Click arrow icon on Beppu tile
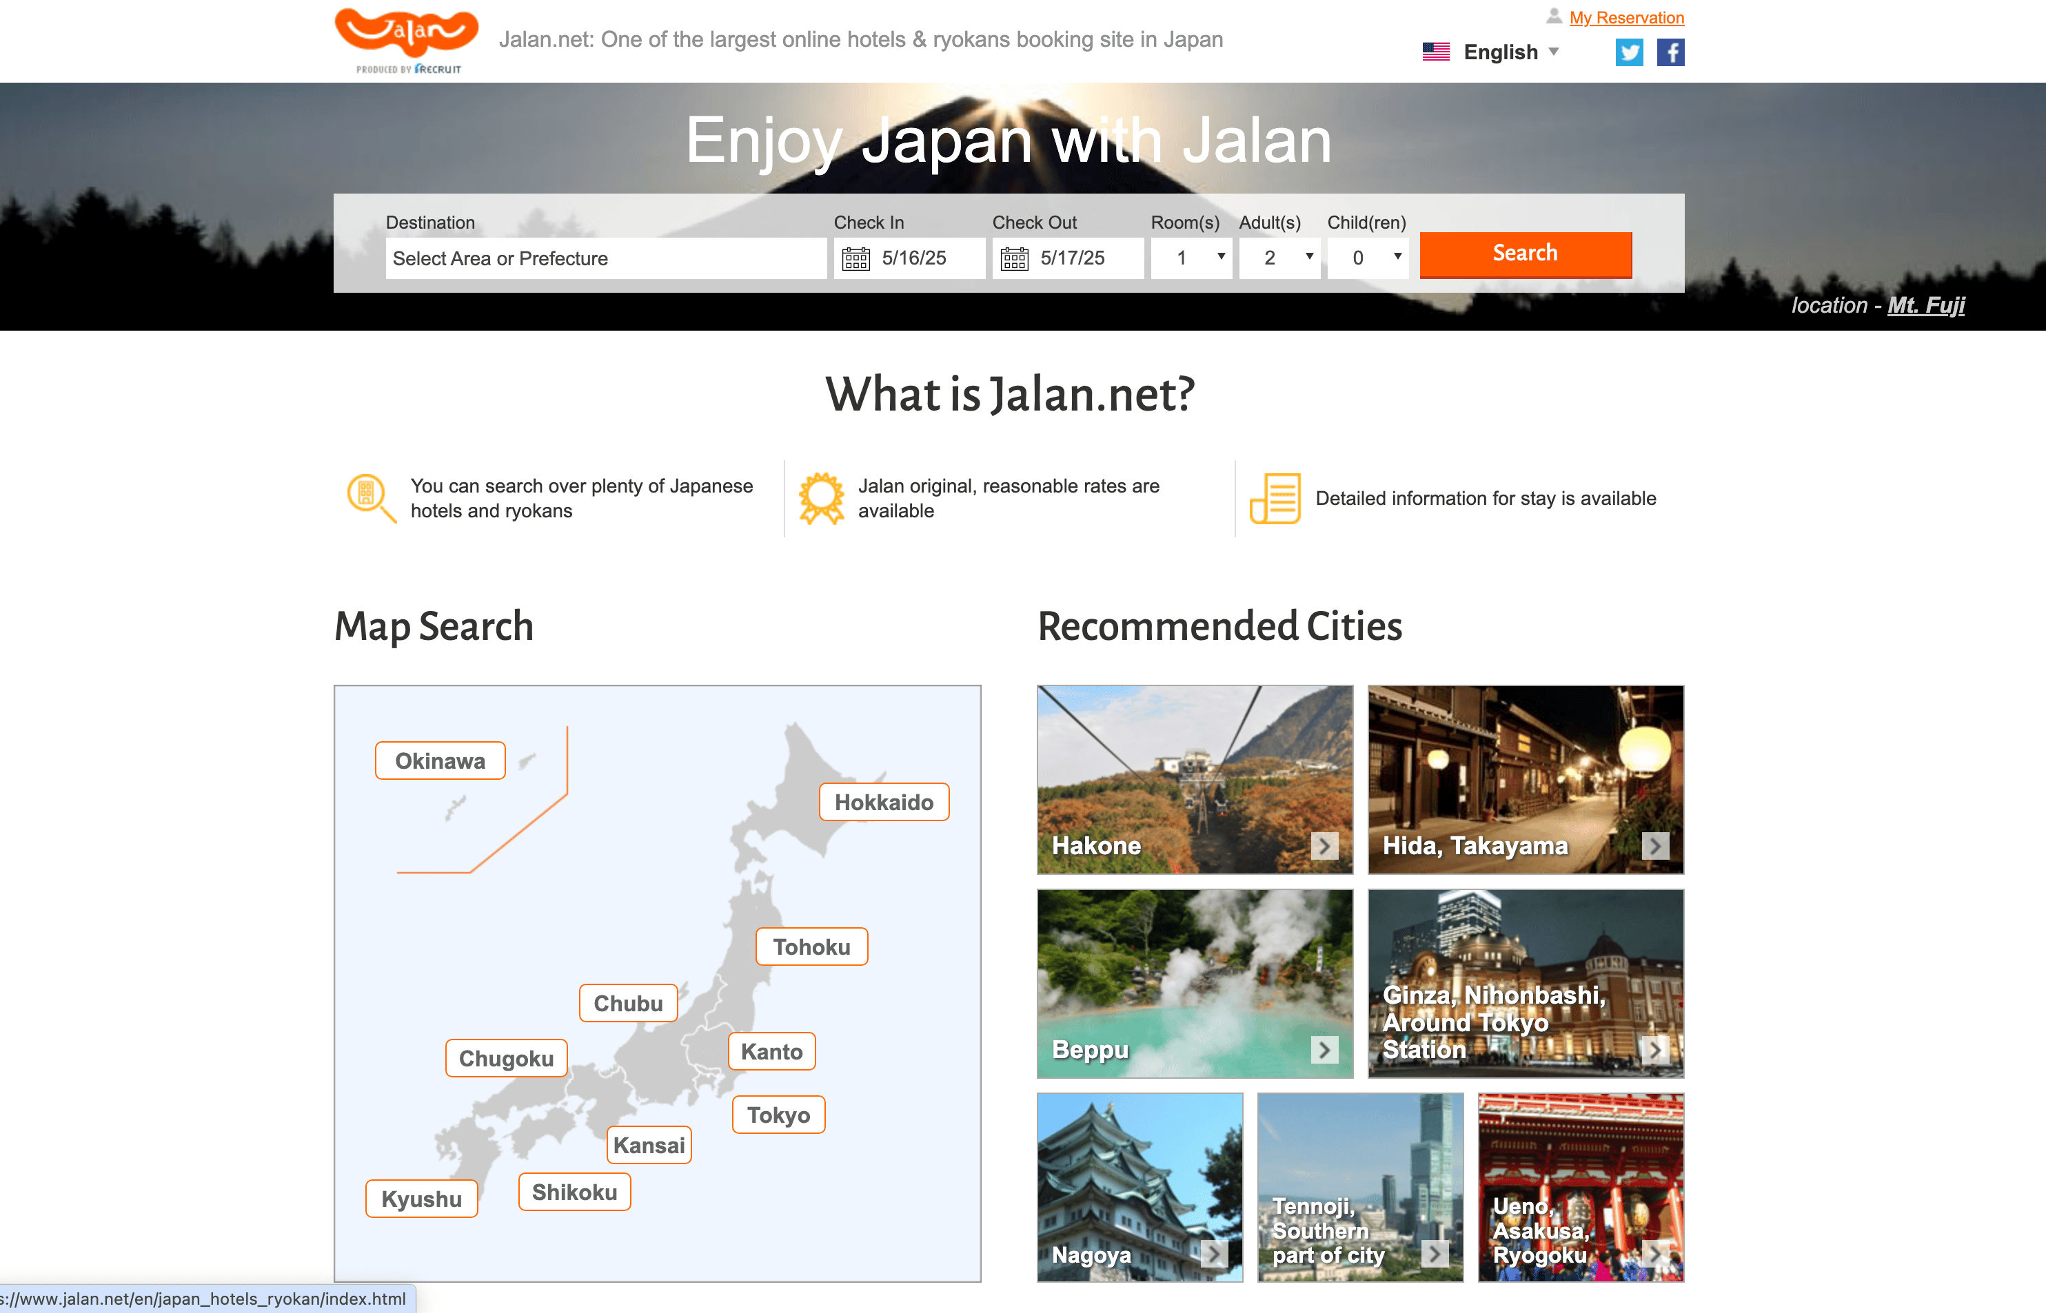The height and width of the screenshot is (1313, 2046). click(x=1324, y=1050)
